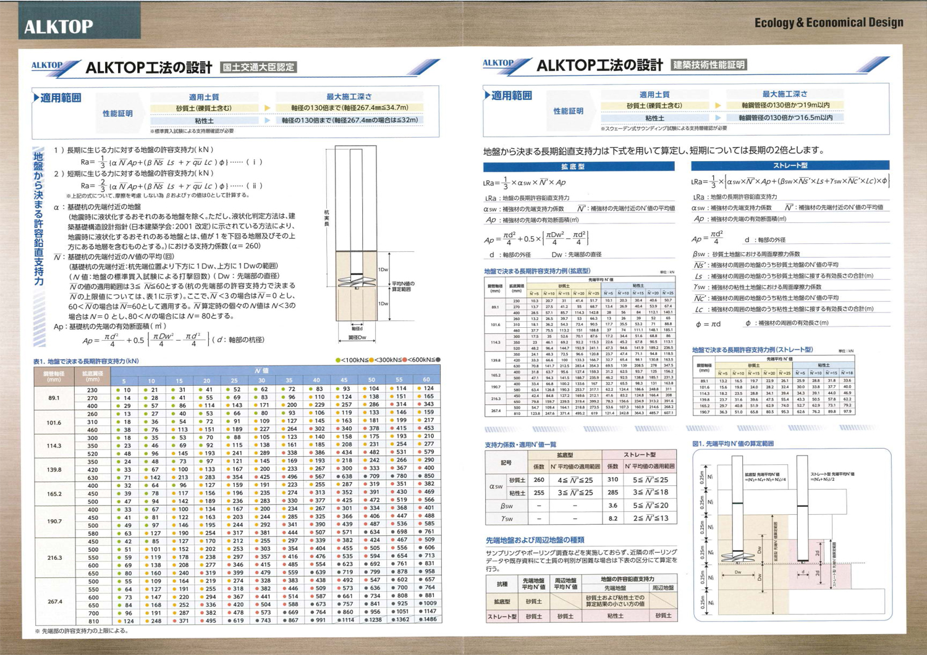
Task: Click the value '343' in Table 1
Action: [429, 404]
